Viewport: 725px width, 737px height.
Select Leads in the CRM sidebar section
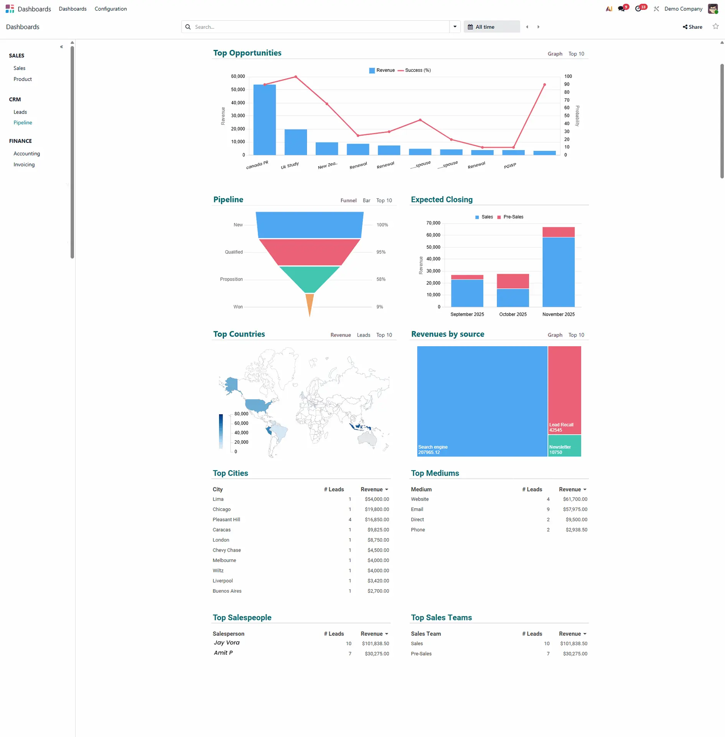(20, 112)
